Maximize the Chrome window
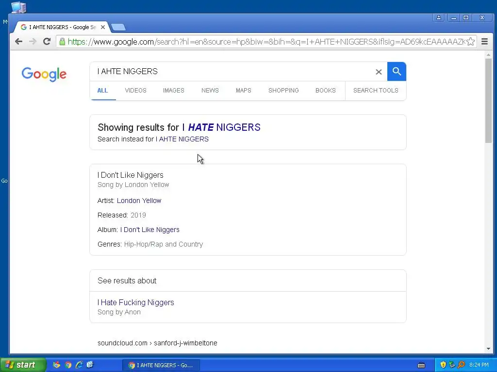Viewport: 497px width, 372px height. [x=466, y=17]
